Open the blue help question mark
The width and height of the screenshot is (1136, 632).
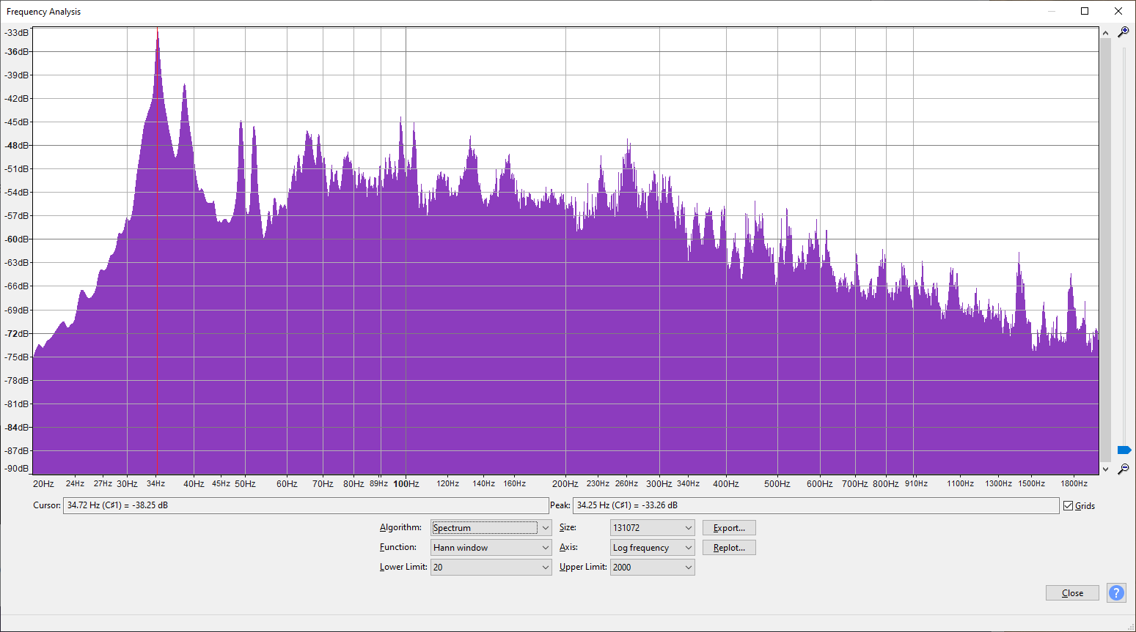click(1116, 593)
